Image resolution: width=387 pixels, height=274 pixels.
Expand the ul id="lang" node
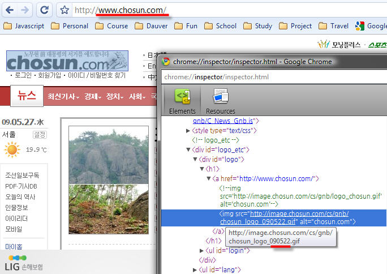tap(195, 269)
